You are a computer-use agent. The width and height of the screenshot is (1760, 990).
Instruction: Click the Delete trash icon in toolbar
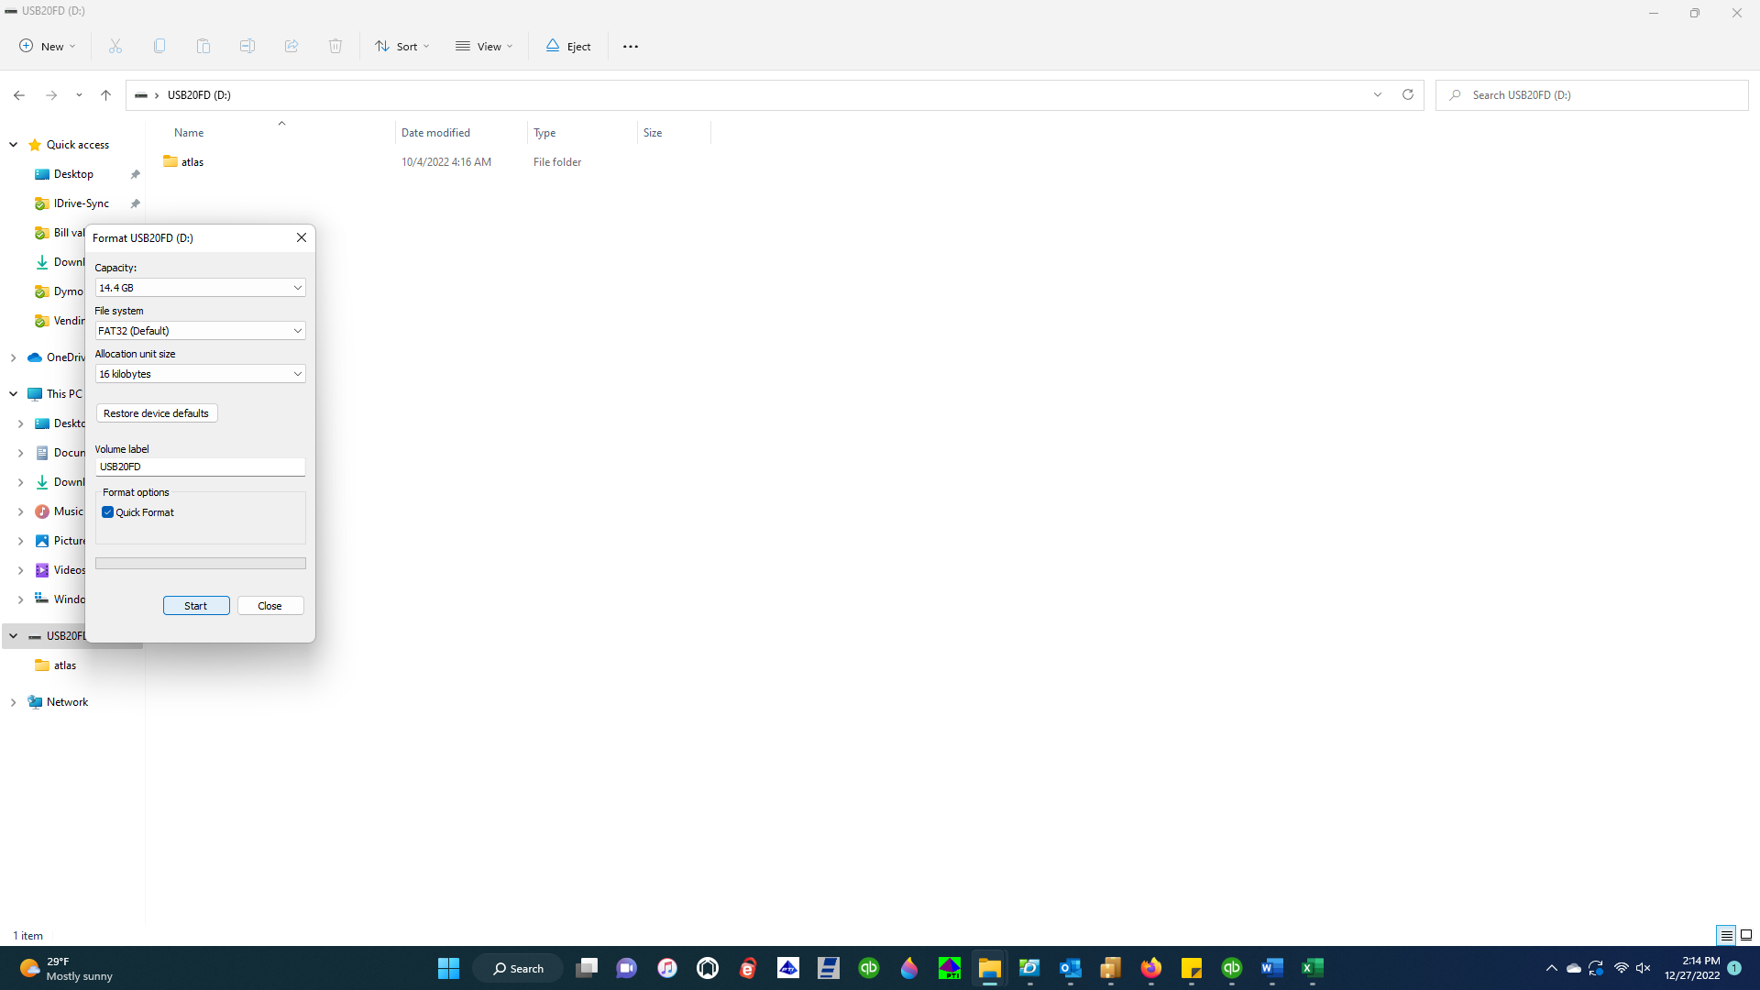coord(335,46)
